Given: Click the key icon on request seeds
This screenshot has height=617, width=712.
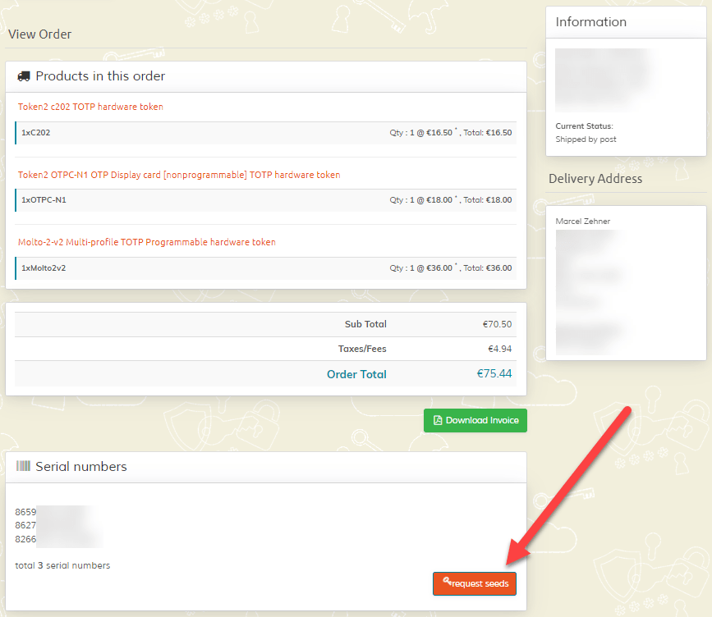Looking at the screenshot, I should [446, 582].
